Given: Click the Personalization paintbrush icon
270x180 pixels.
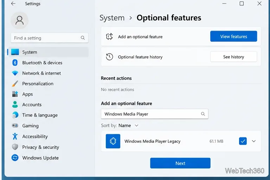Looking at the screenshot, I should pyautogui.click(x=15, y=84).
